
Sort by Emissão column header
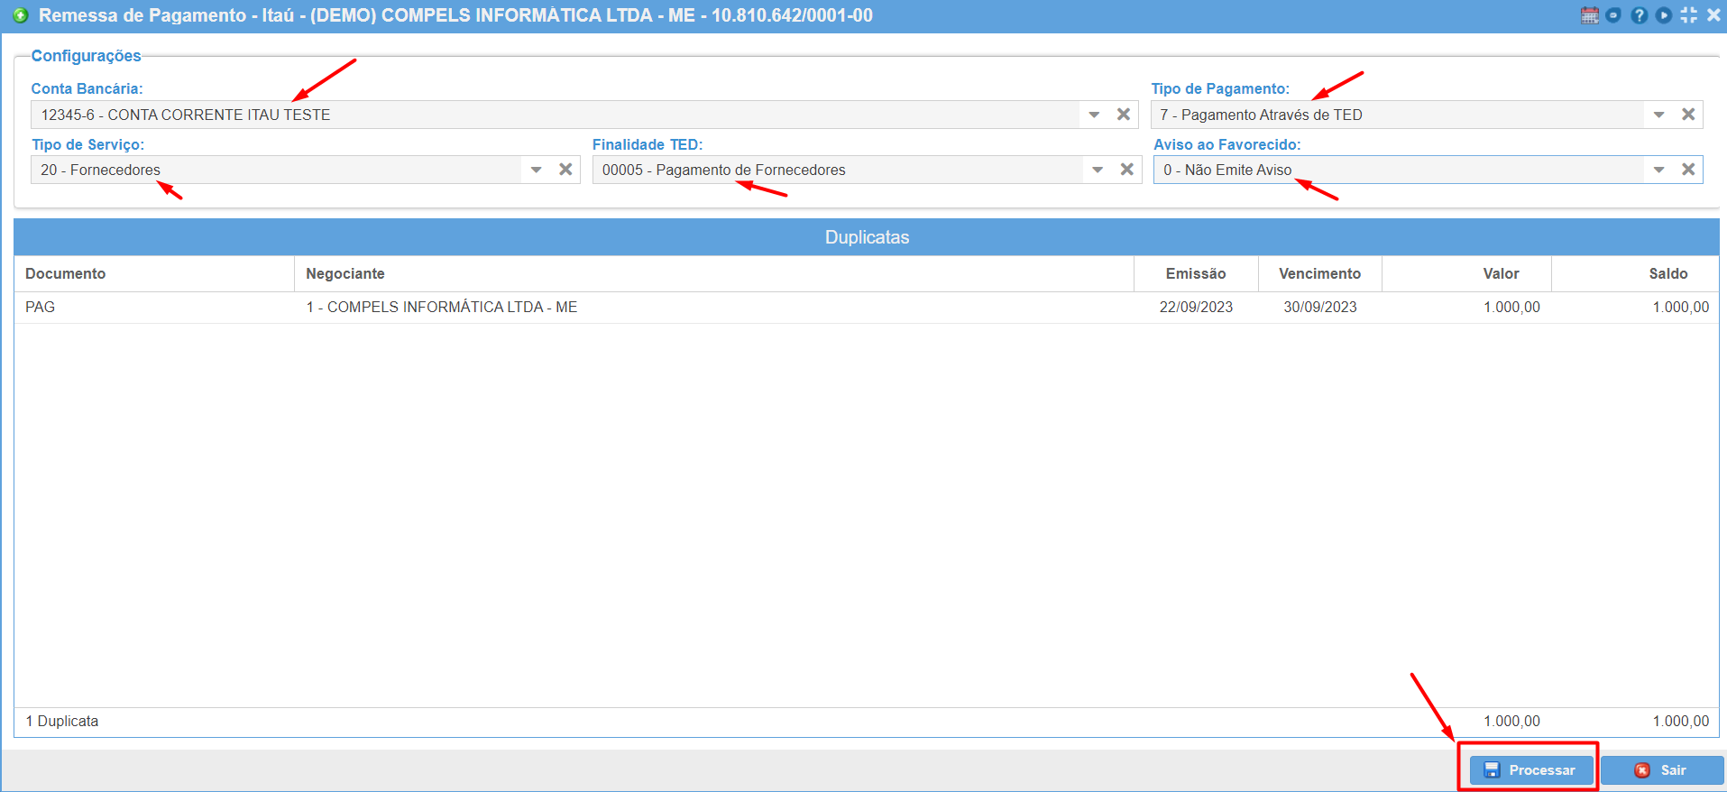[1196, 273]
